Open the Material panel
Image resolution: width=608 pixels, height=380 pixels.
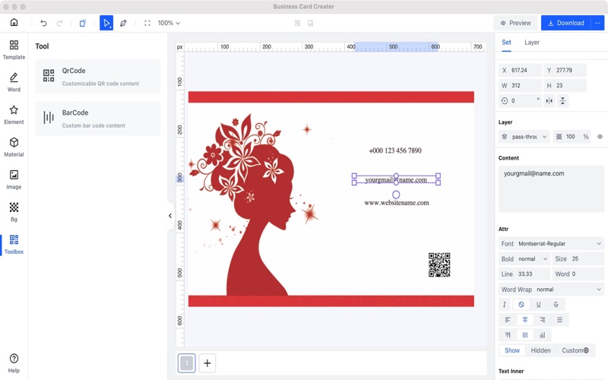(x=14, y=147)
